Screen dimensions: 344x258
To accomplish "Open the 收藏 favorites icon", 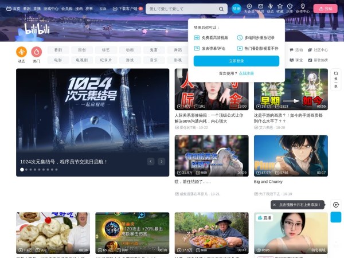I will point(280,8).
